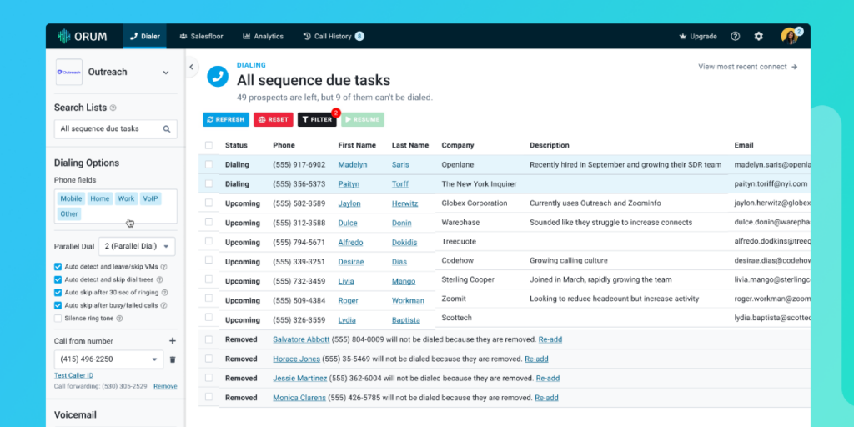854x427 pixels.
Task: Disable Auto detect and leave/skip VMs
Action: click(x=58, y=267)
